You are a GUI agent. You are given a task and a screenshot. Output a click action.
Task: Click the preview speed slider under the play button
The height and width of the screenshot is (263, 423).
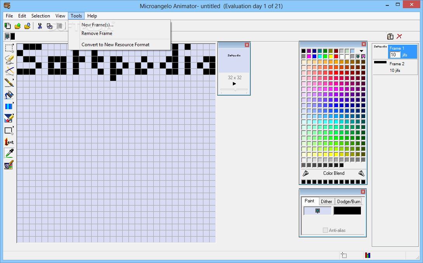click(x=234, y=90)
